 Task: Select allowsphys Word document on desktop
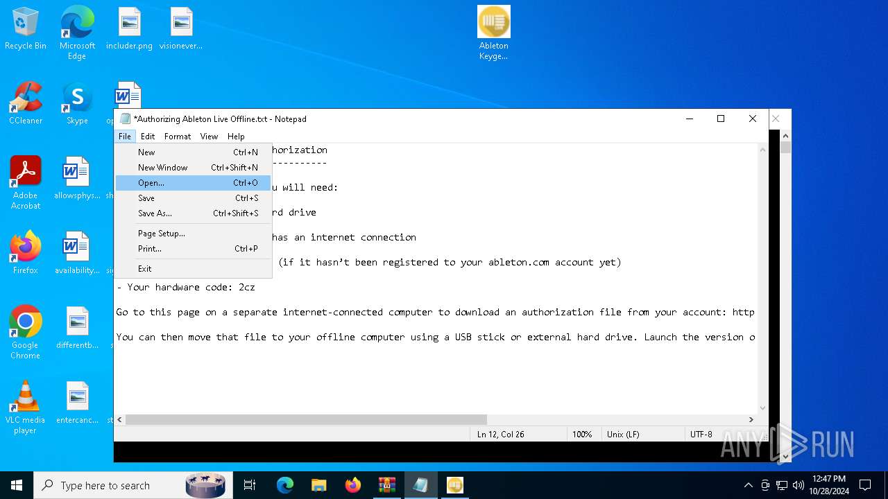tap(77, 179)
